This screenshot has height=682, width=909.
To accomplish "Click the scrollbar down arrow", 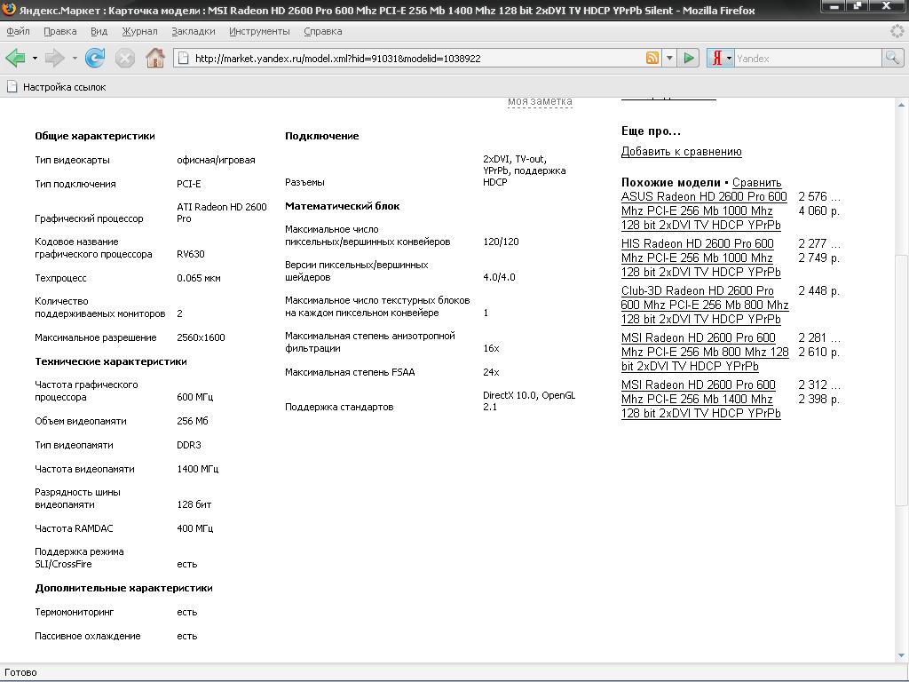I will pos(901,655).
